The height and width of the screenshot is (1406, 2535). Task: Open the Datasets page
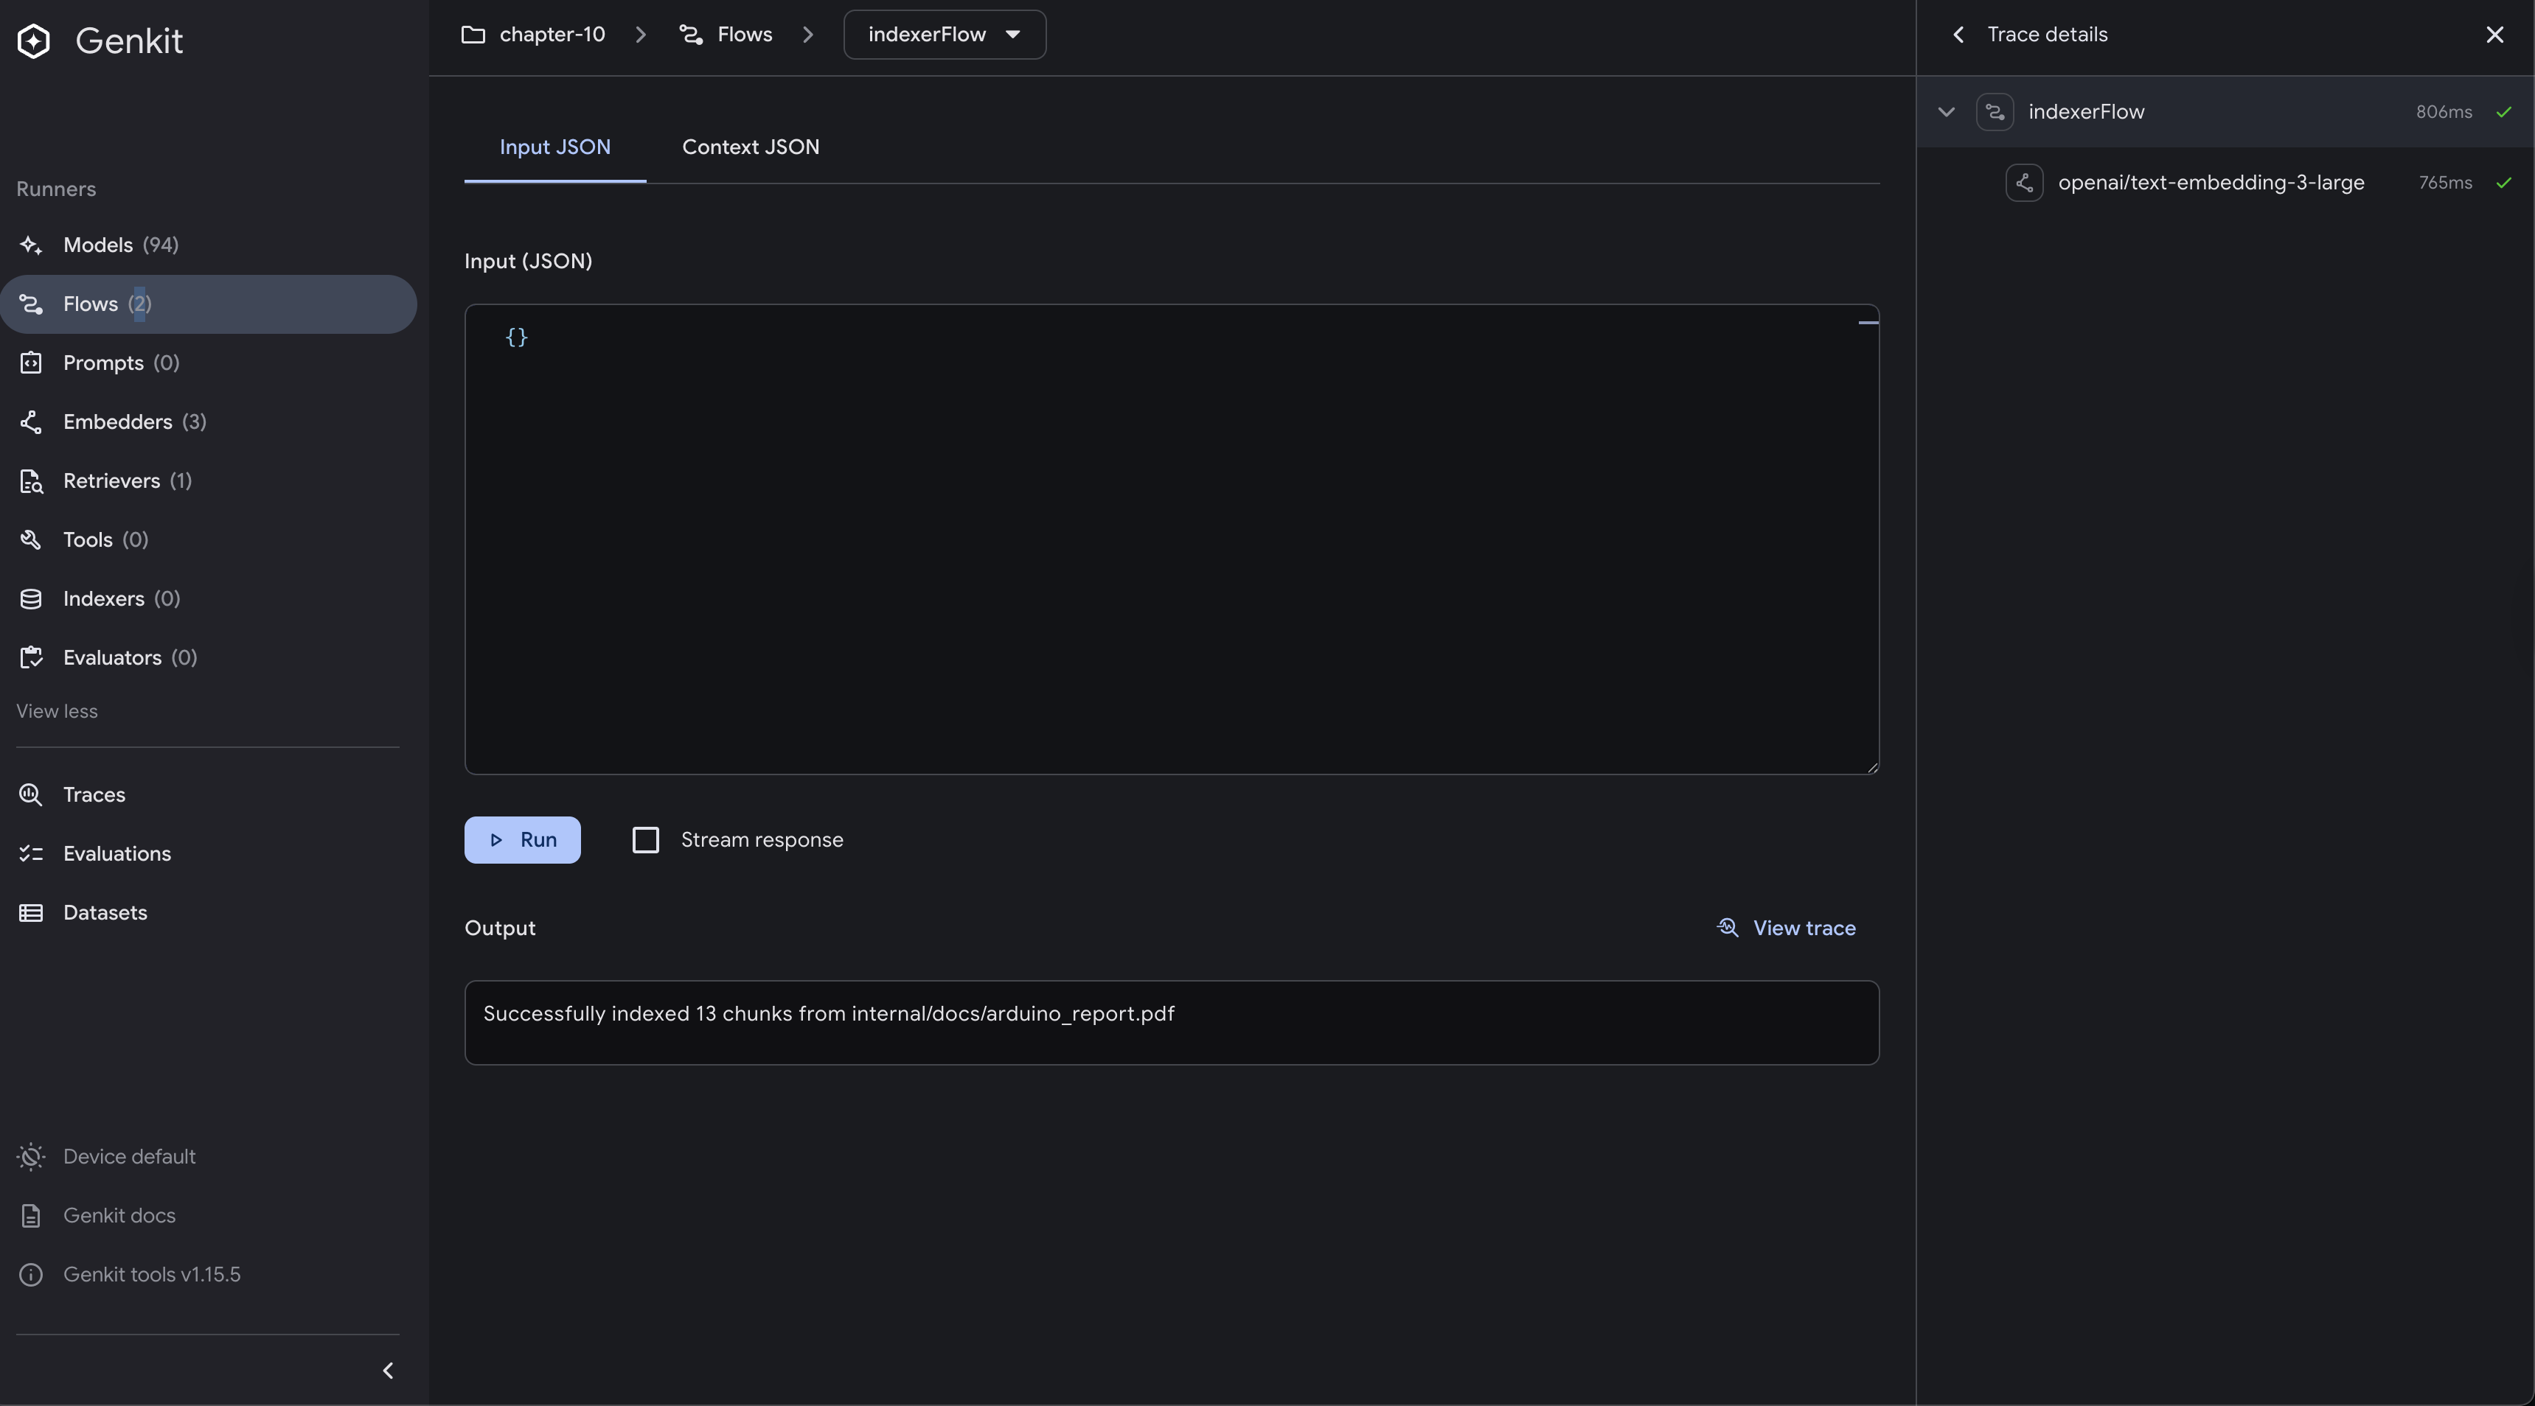[208, 912]
